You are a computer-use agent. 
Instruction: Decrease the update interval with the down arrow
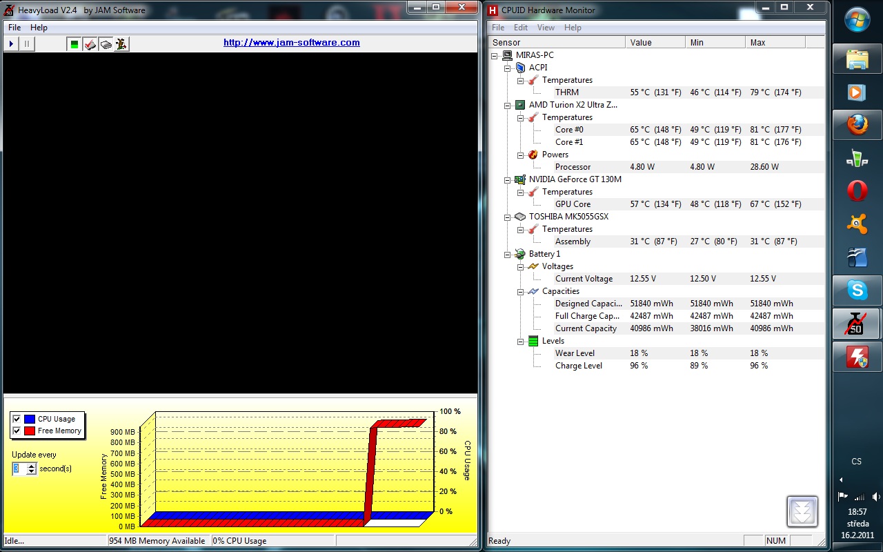click(x=31, y=471)
